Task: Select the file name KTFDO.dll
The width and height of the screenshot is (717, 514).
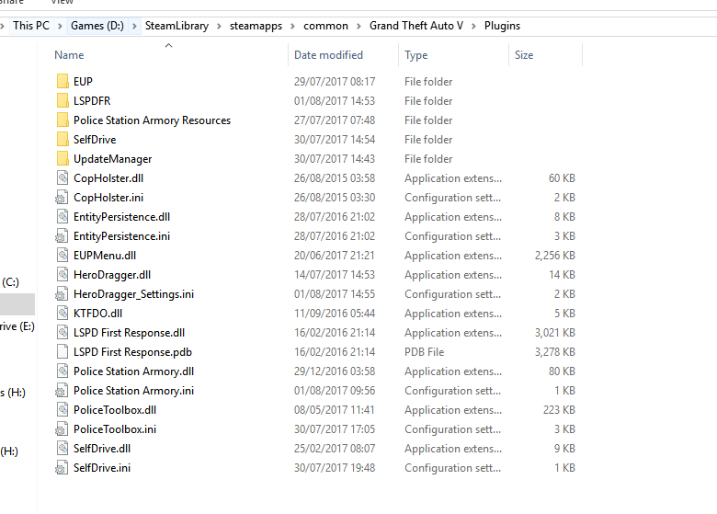Action: click(x=97, y=314)
